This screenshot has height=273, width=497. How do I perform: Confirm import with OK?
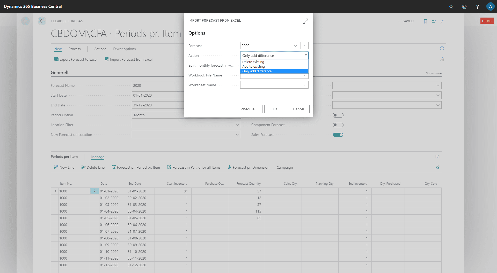click(x=275, y=109)
